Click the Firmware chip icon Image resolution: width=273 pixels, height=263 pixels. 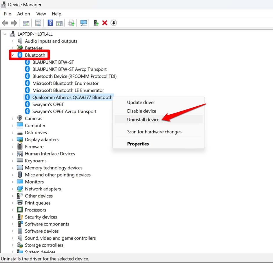click(x=20, y=146)
